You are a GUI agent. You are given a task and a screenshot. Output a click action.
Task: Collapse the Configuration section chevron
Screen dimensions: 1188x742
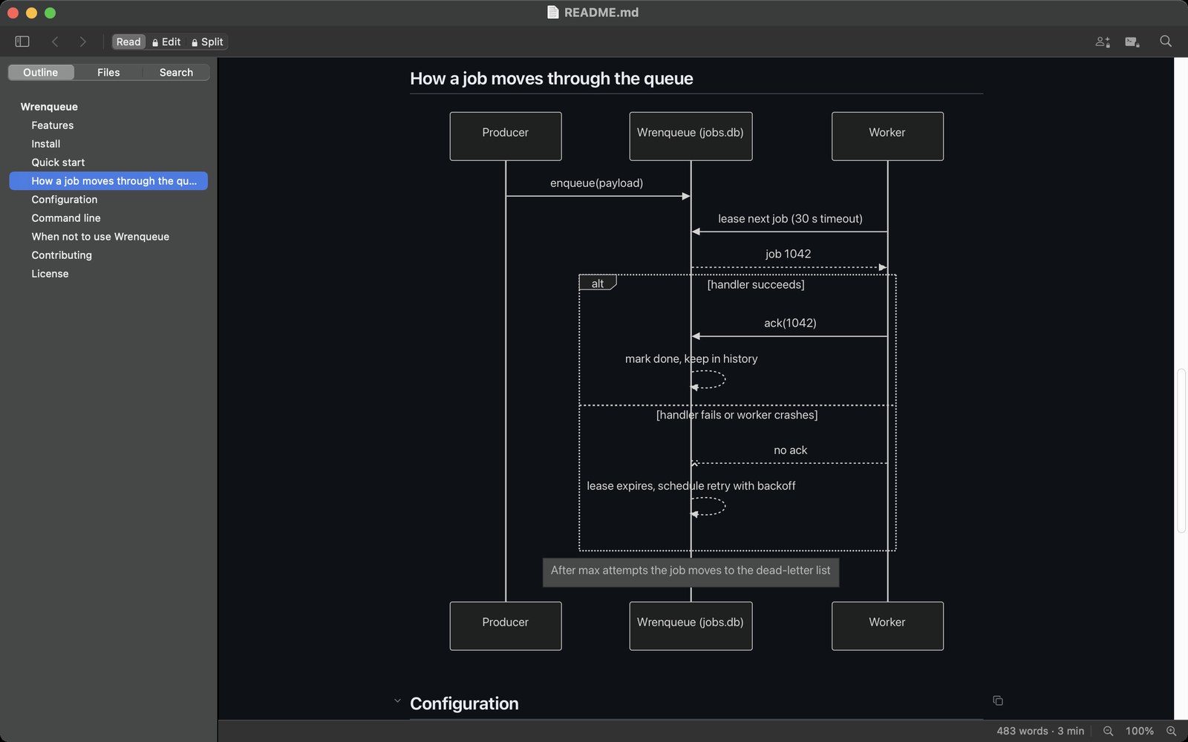tap(397, 701)
